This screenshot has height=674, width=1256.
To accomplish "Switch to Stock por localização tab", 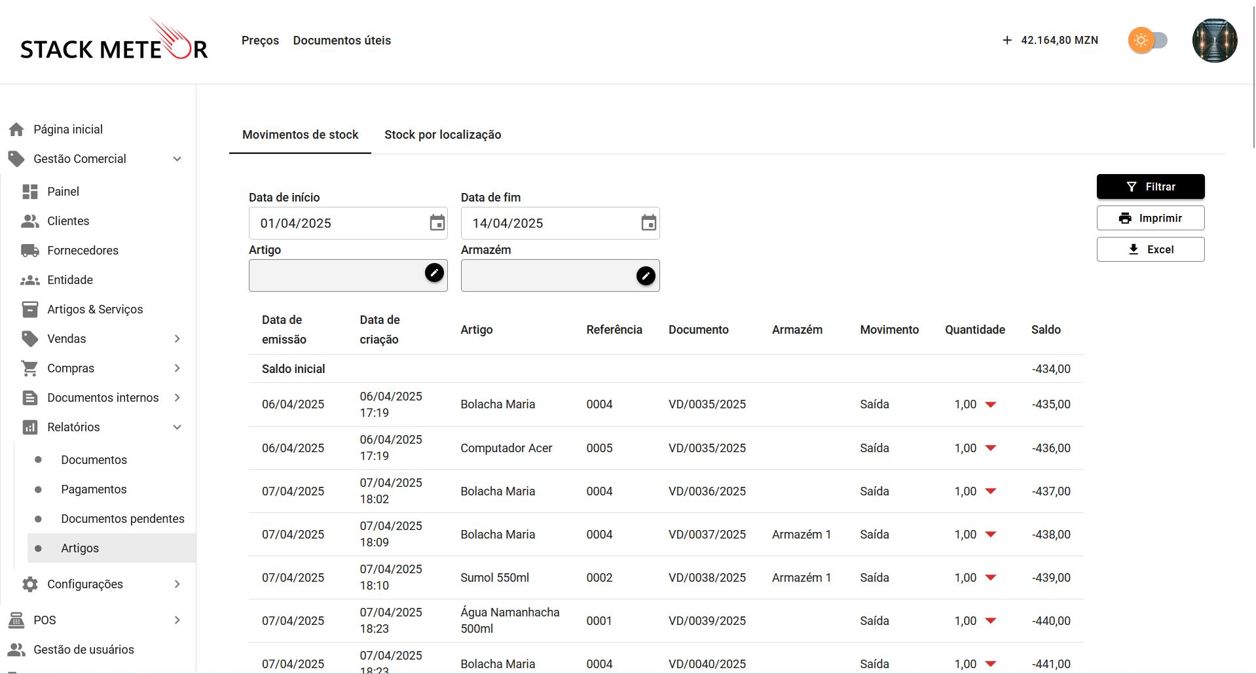I will click(x=443, y=135).
